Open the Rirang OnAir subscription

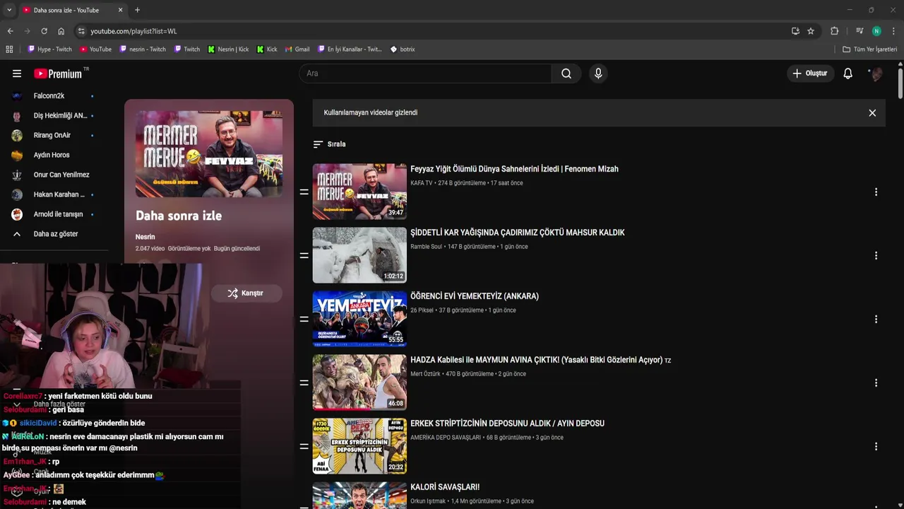click(54, 135)
